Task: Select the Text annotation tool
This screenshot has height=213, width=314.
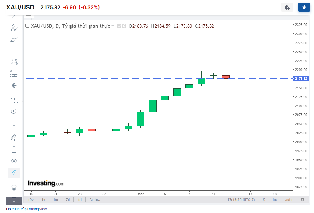Action: pos(14,51)
